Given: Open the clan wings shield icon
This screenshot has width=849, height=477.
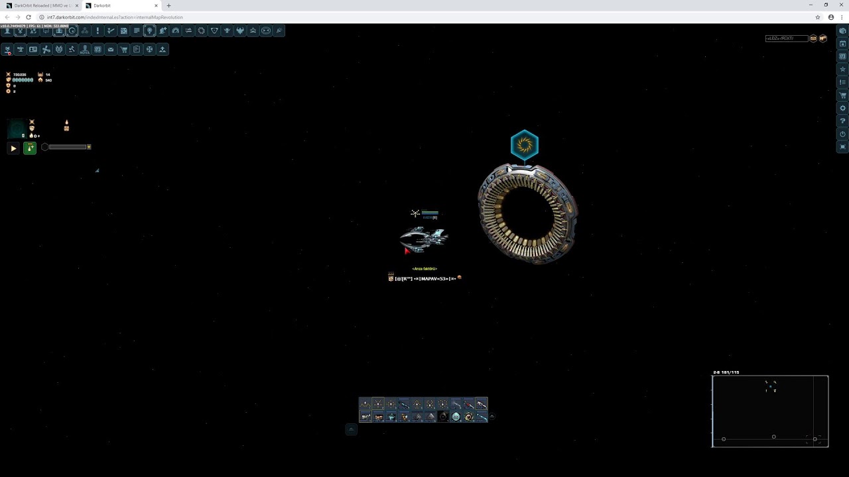Looking at the screenshot, I should pyautogui.click(x=59, y=49).
